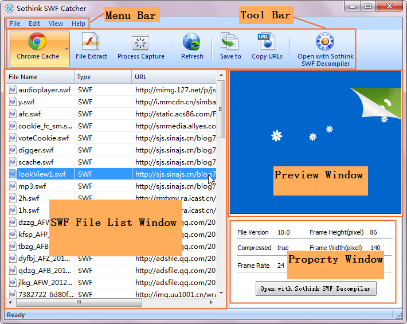The height and width of the screenshot is (324, 407).
Task: Click the file icon beside 2h.swf
Action: pos(13,198)
